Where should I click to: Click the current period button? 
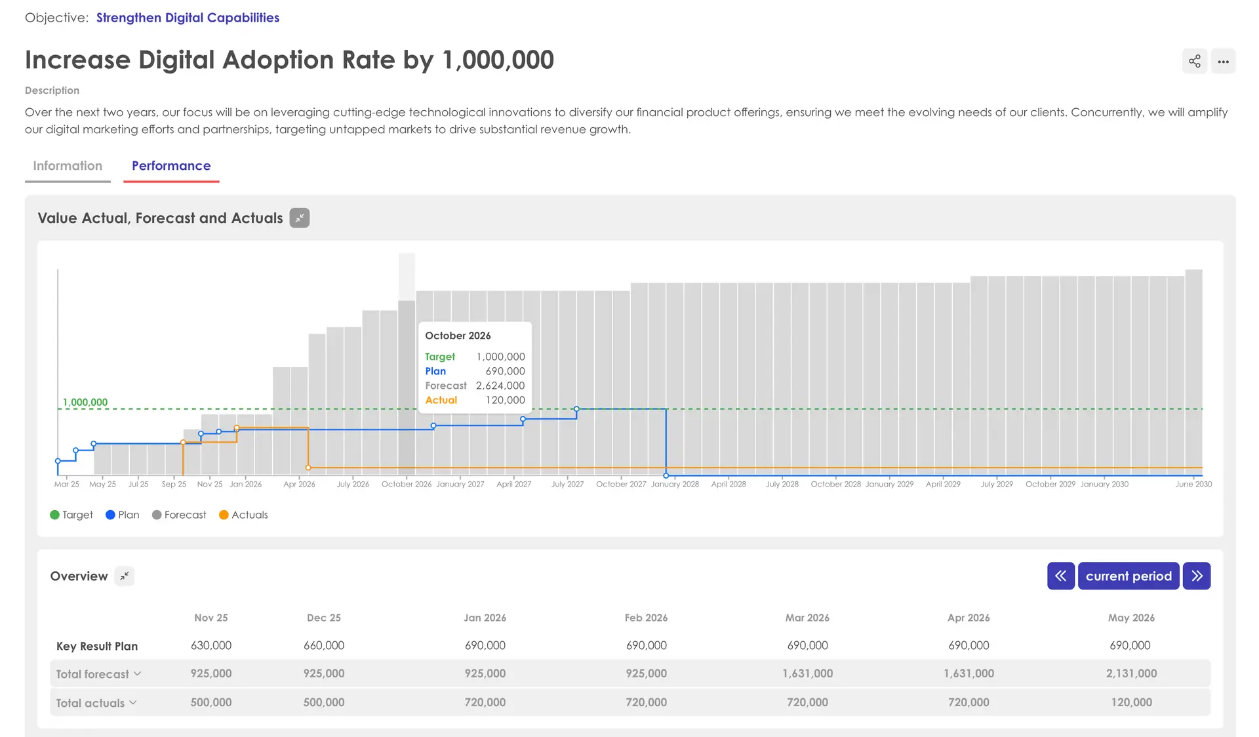point(1129,576)
